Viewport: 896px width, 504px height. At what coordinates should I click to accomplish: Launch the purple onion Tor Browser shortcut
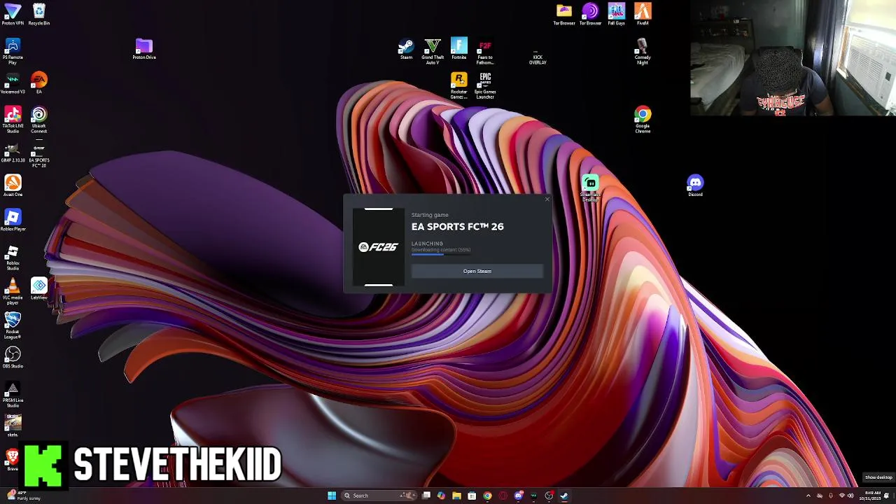coord(590,14)
